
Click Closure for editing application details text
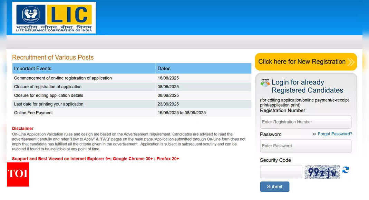pos(48,96)
